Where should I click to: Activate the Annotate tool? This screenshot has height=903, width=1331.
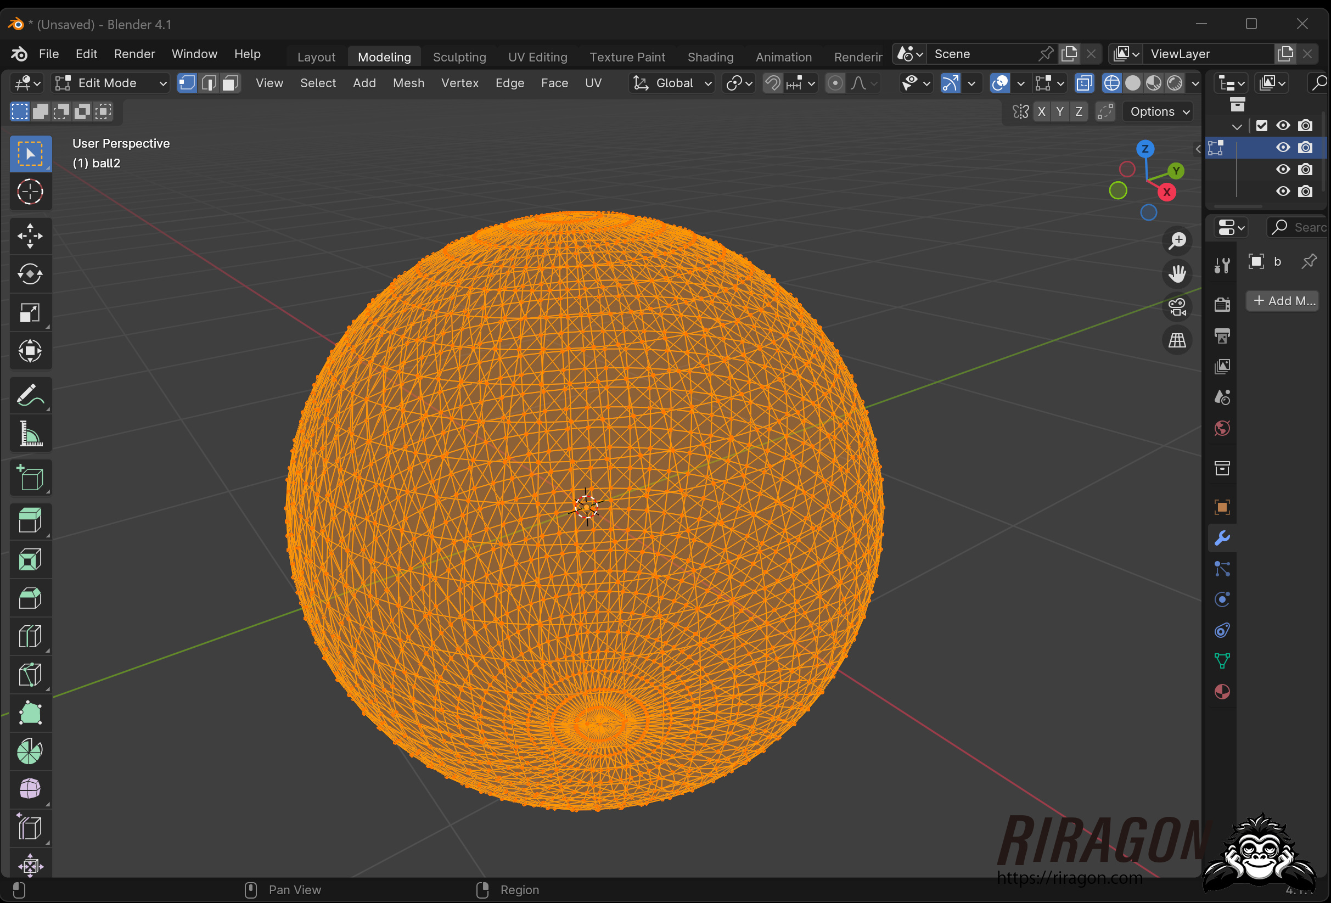pos(30,395)
